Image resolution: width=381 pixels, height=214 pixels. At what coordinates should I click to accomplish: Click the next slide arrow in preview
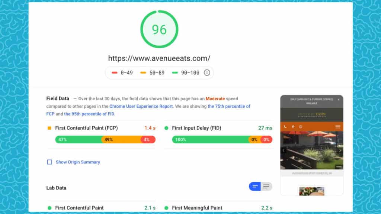pyautogui.click(x=340, y=150)
